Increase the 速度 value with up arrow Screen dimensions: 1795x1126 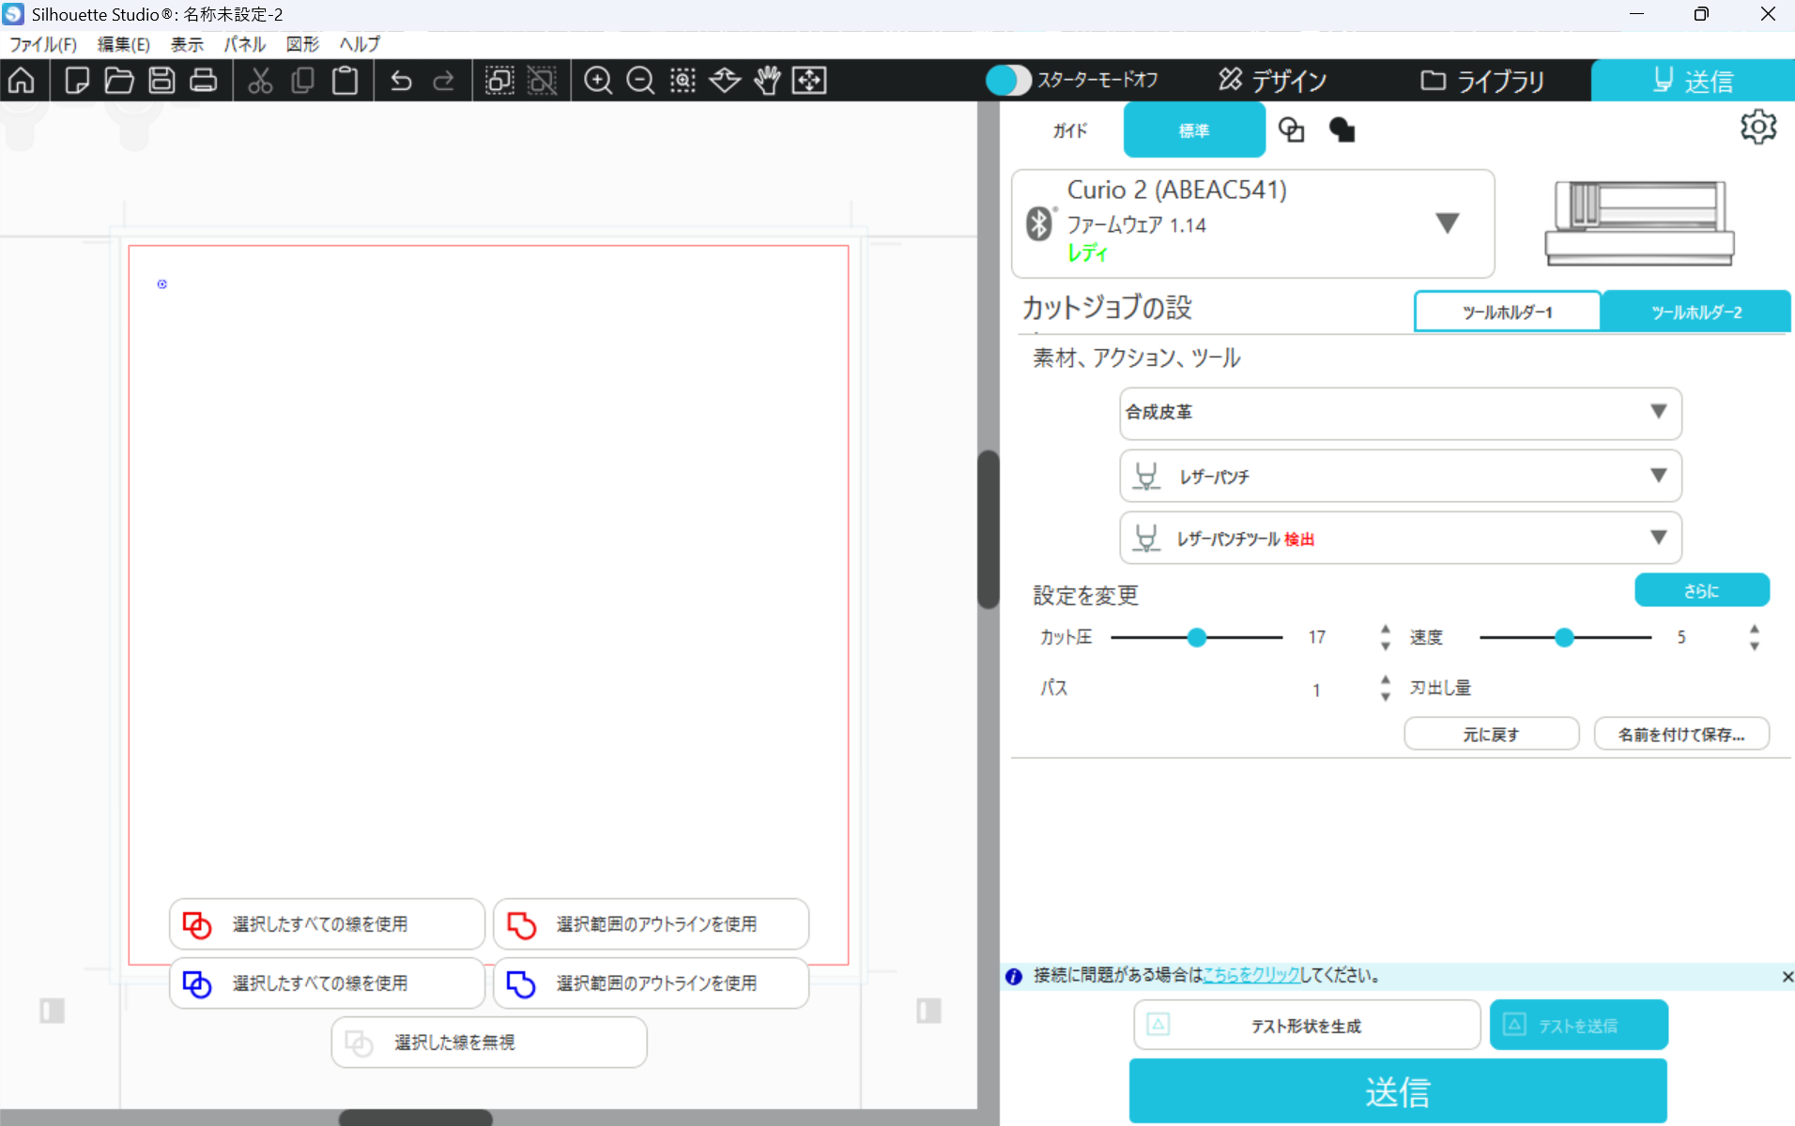pos(1754,629)
